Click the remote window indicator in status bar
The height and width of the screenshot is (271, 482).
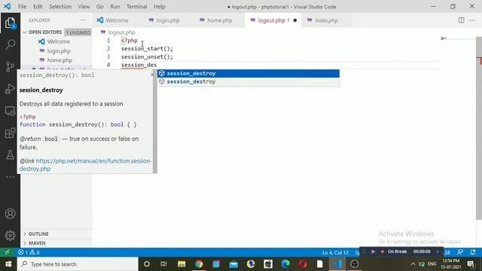7,252
